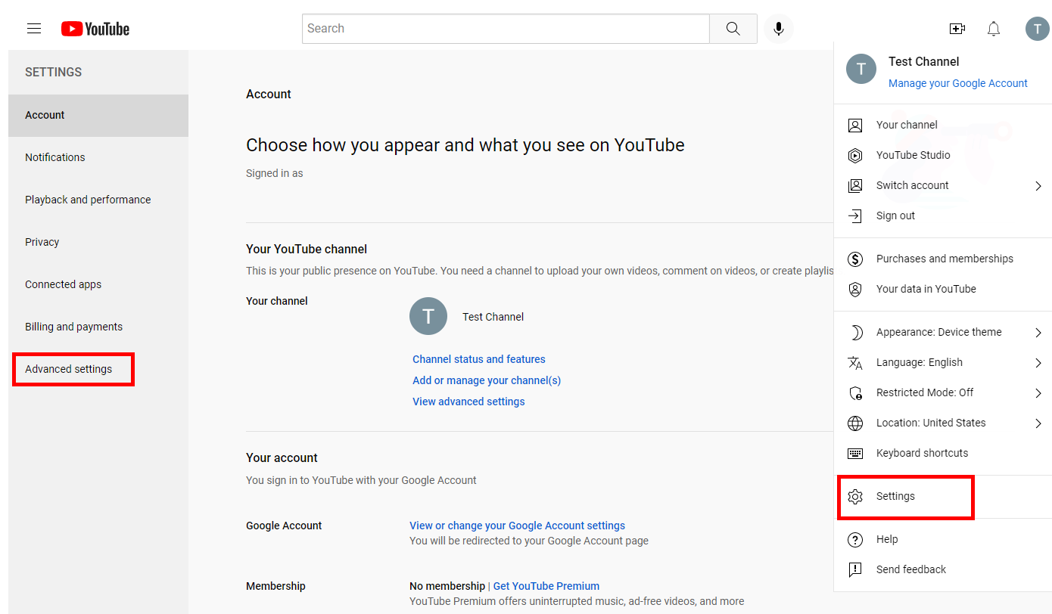Expand Language submenu chevron
The image size is (1052, 614).
pyautogui.click(x=1038, y=362)
